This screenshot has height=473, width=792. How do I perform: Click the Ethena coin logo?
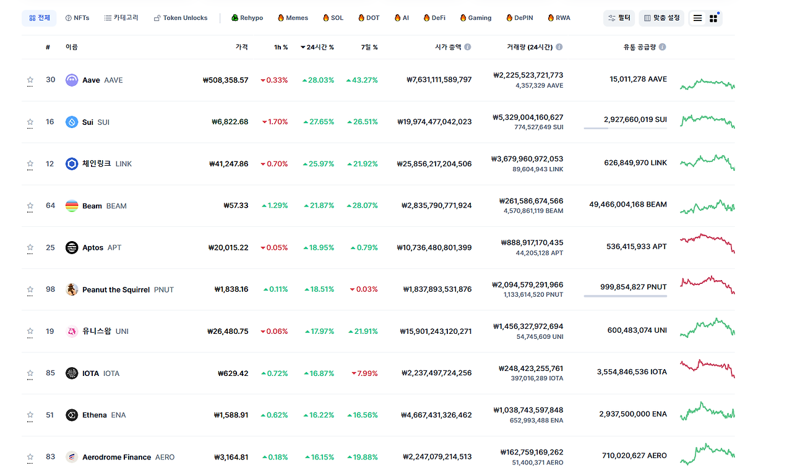click(x=72, y=415)
